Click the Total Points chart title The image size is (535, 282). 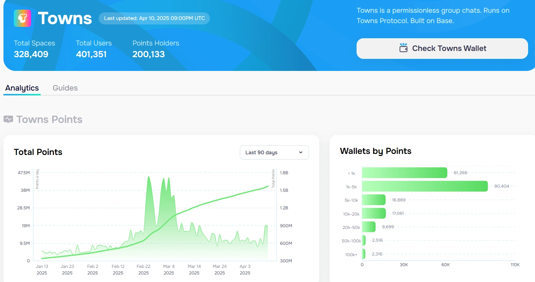point(38,152)
